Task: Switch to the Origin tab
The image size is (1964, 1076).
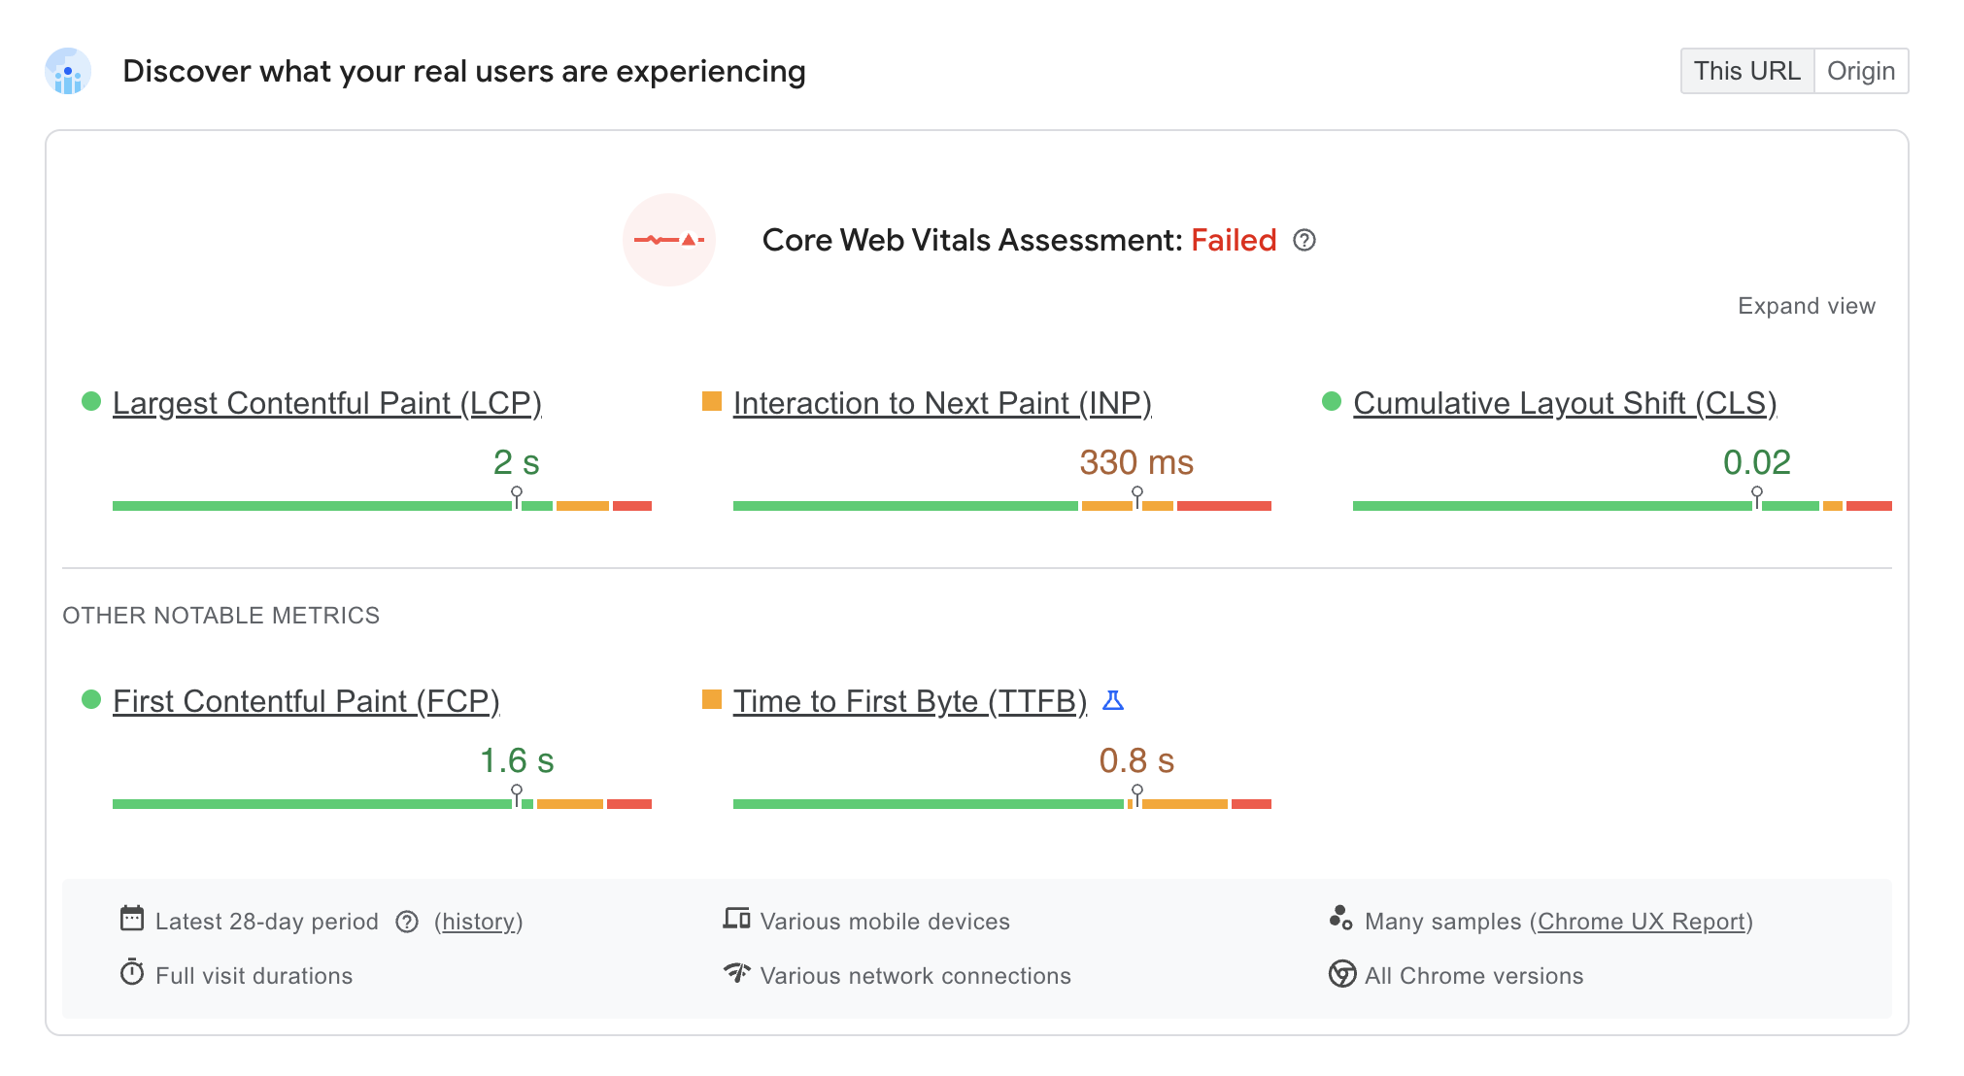Action: [x=1861, y=71]
